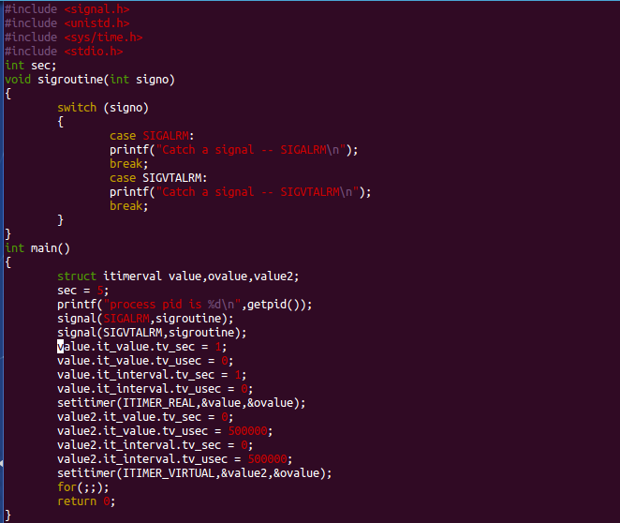Click the first break statement

129,164
